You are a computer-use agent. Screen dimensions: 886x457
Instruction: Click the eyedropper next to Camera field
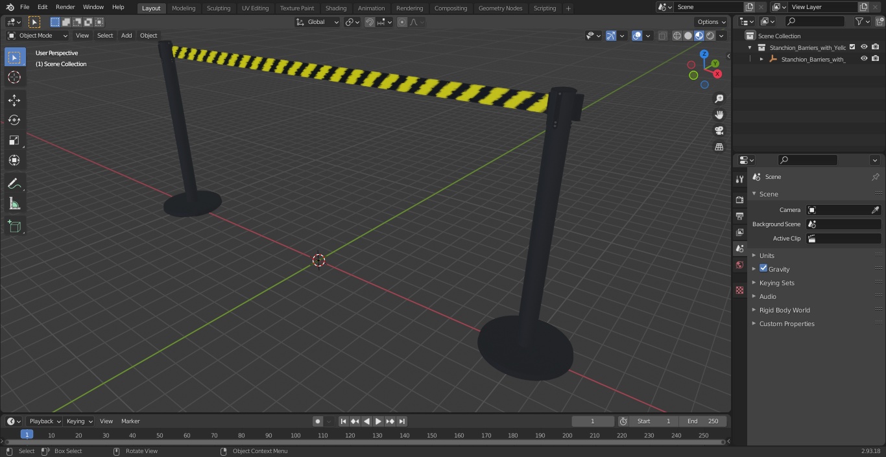tap(875, 210)
